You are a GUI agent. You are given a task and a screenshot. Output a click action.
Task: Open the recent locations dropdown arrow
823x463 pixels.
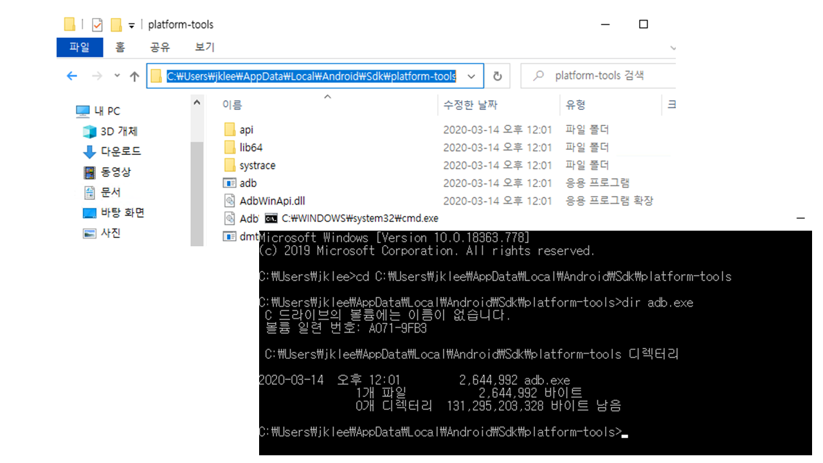point(117,76)
